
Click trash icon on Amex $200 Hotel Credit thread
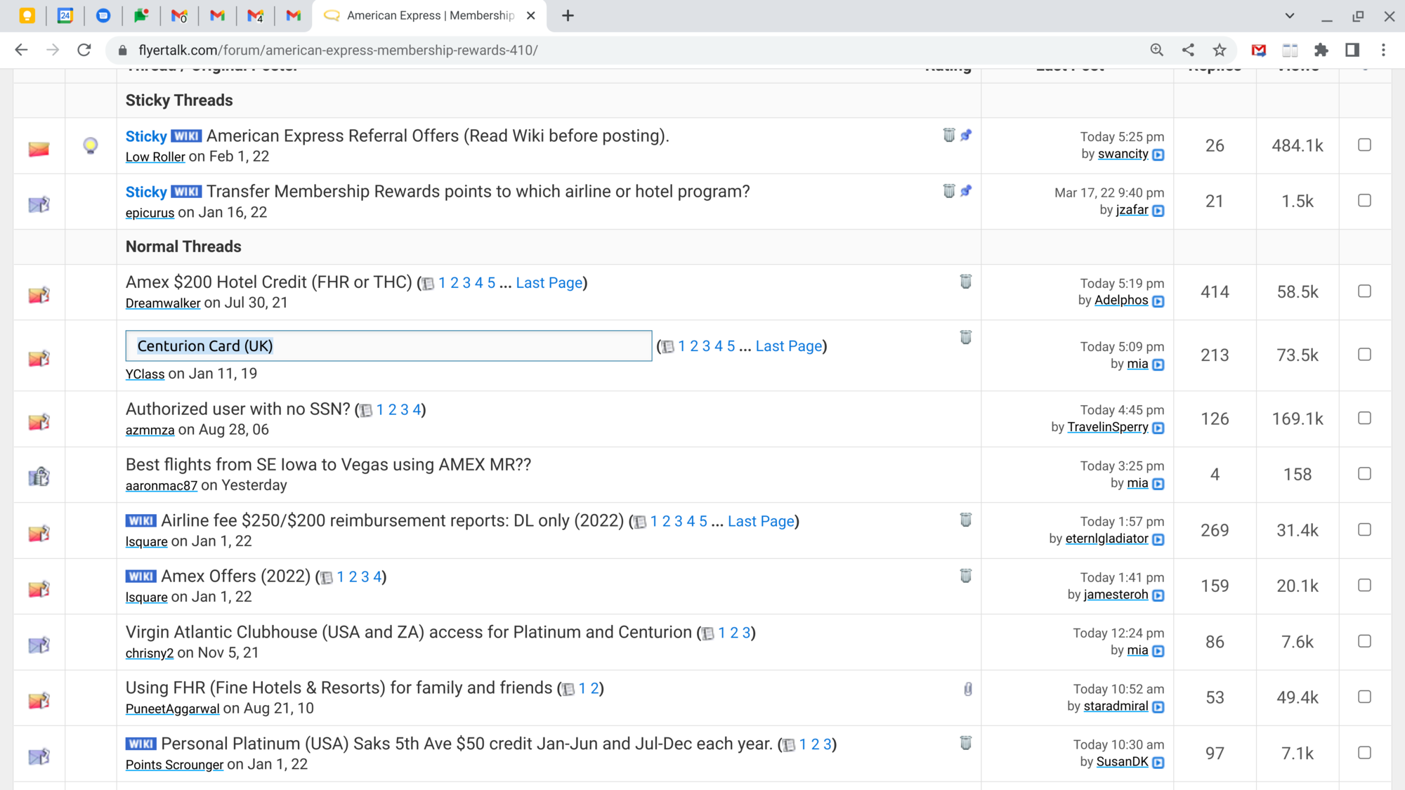[x=966, y=282]
